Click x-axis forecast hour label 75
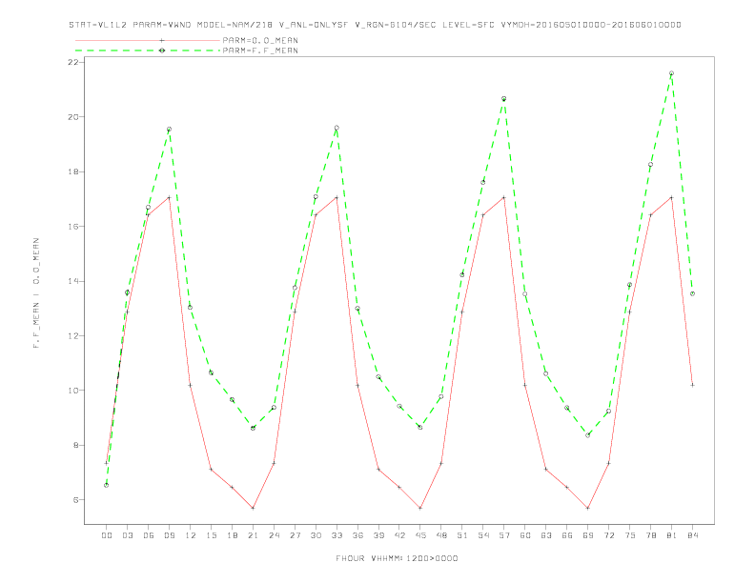Viewport: 755px width, 583px height. [630, 535]
